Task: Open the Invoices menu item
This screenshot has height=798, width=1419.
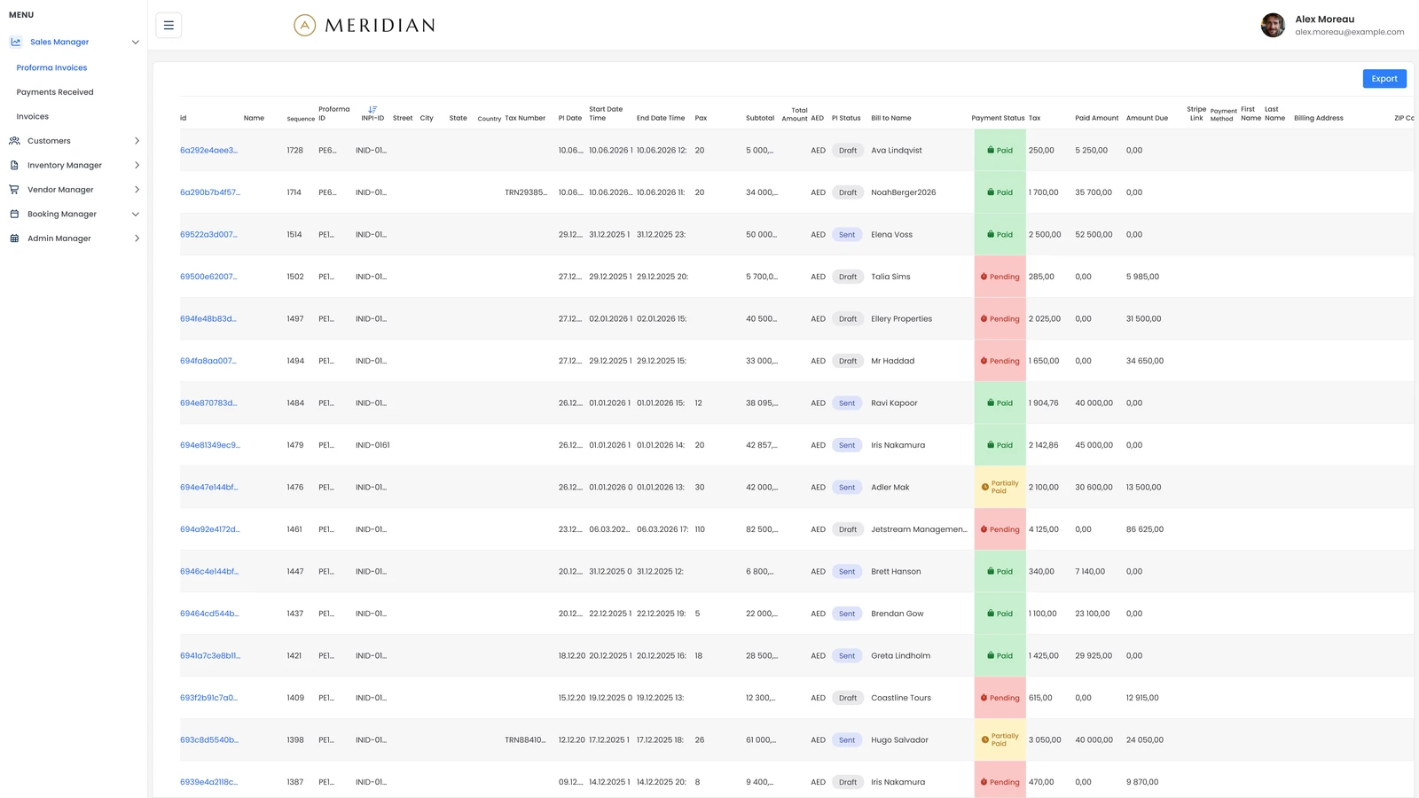Action: click(33, 116)
